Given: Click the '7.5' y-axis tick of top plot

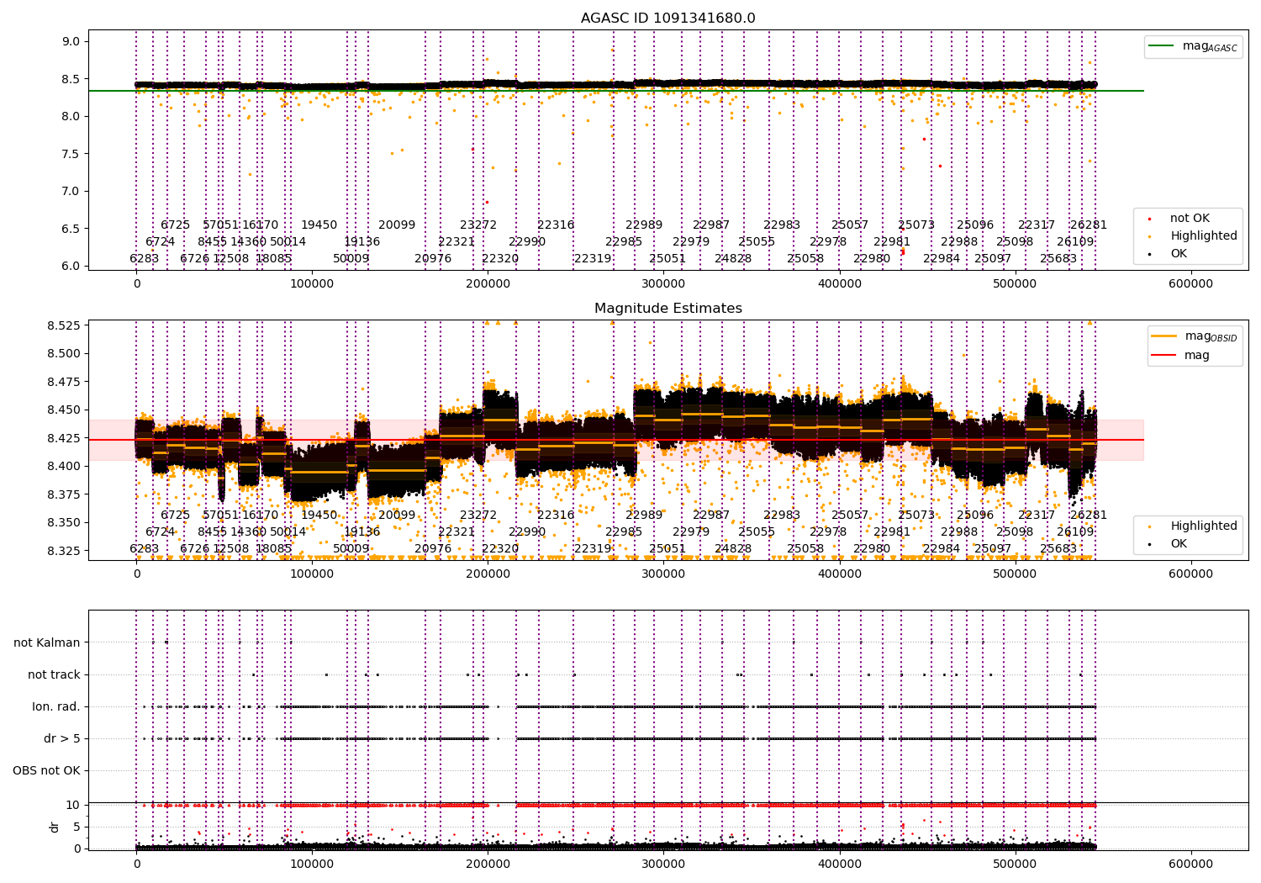Looking at the screenshot, I should point(71,154).
